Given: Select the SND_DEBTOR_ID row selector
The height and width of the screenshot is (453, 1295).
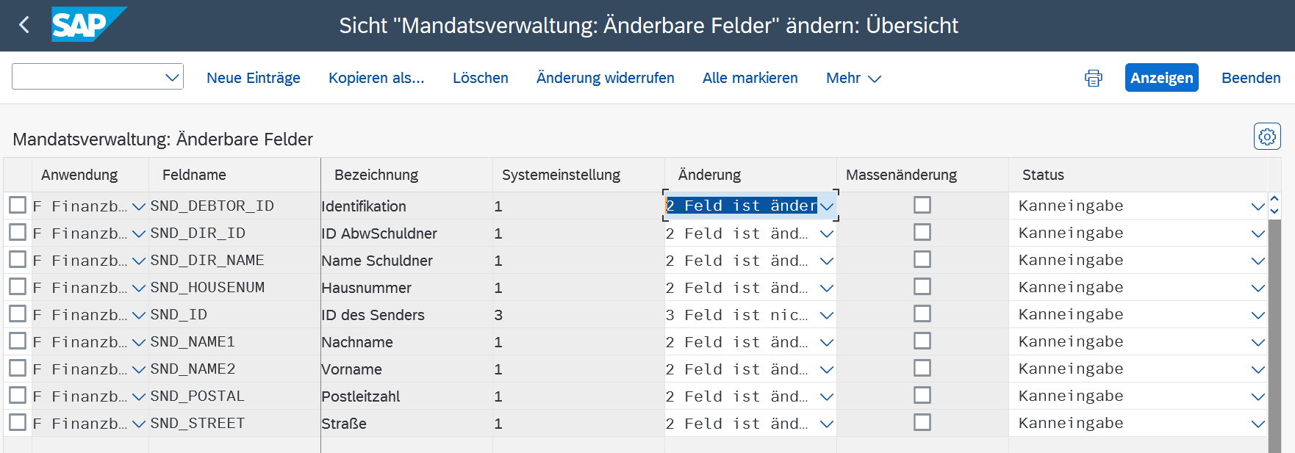Looking at the screenshot, I should [18, 206].
